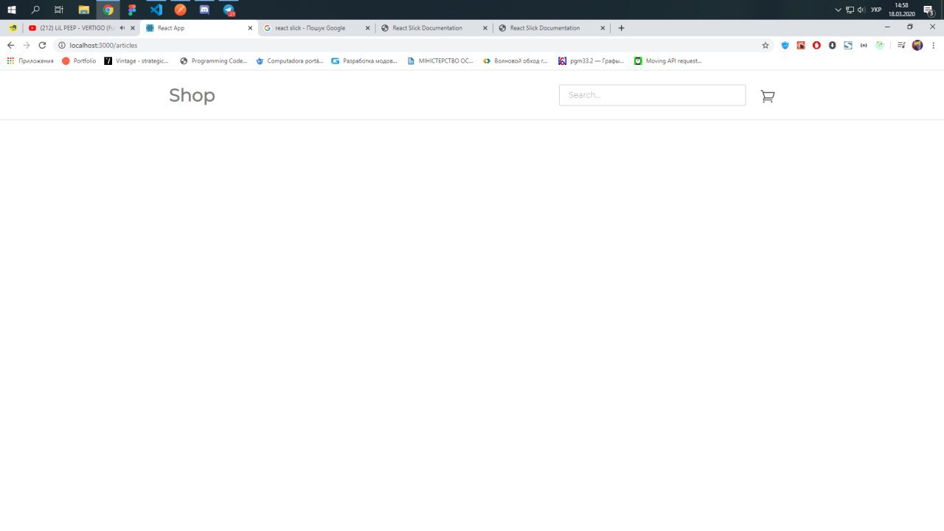Open a new browser tab
This screenshot has height=531, width=944.
[621, 28]
